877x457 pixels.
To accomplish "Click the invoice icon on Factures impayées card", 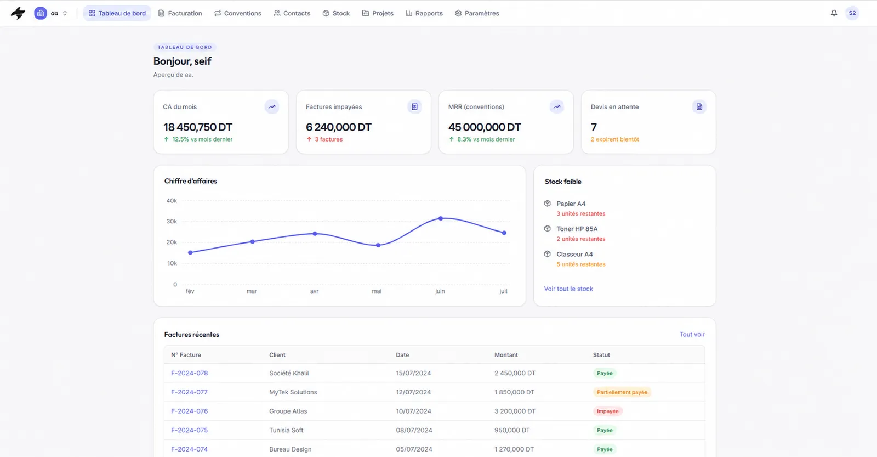I will (414, 107).
